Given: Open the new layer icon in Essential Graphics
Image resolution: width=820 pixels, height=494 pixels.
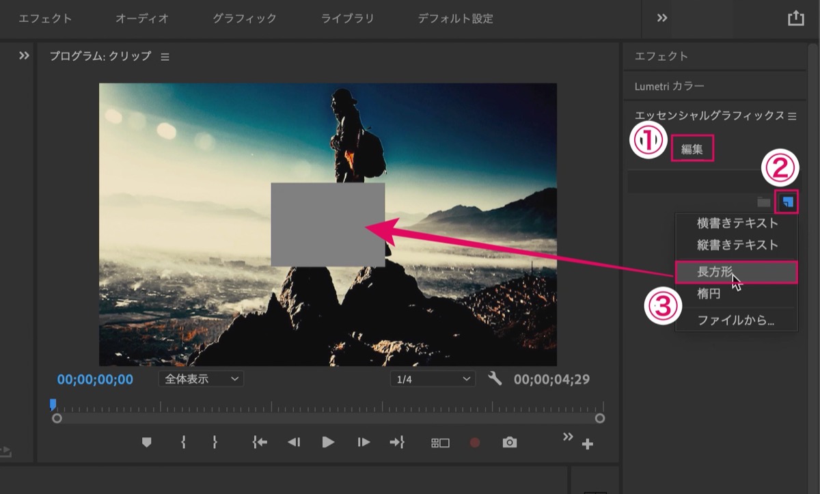Looking at the screenshot, I should click(x=789, y=202).
